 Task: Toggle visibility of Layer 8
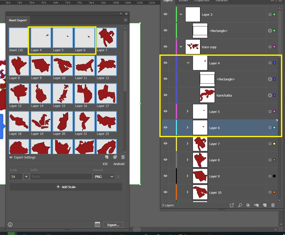(x=165, y=159)
